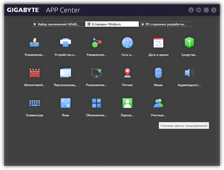Open the Network settings globe icon
Screen dimensions: 224x170
pyautogui.click(x=127, y=43)
